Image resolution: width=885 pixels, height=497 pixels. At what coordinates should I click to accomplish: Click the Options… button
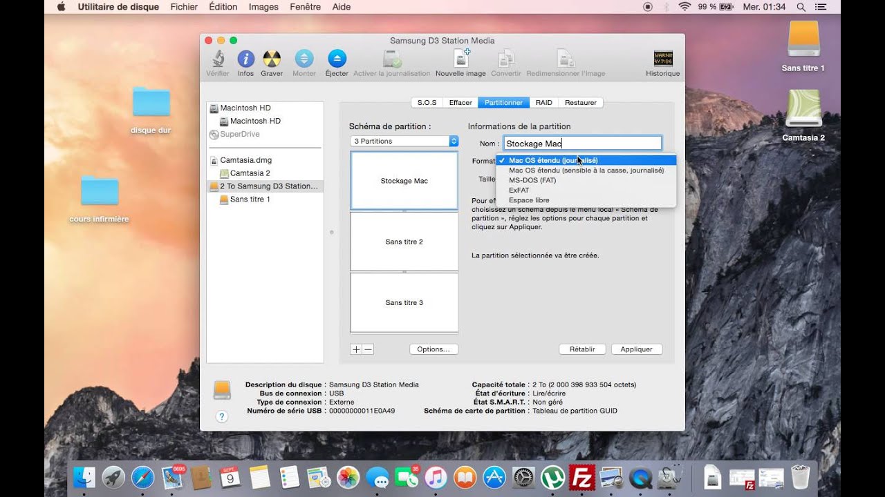pyautogui.click(x=434, y=349)
